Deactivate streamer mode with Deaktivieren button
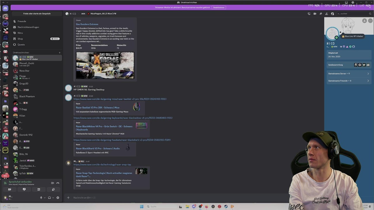 [219, 8]
